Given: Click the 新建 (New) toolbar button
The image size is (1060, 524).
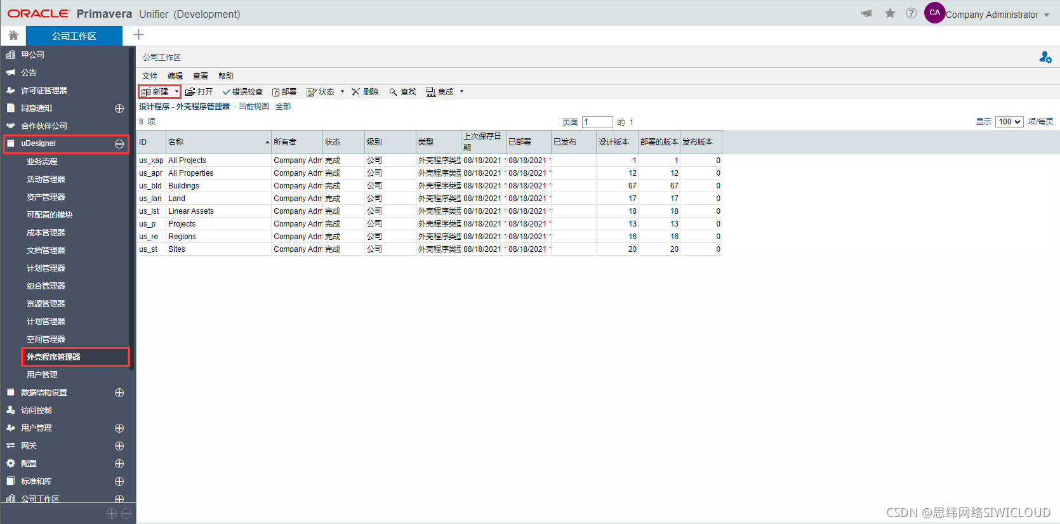Looking at the screenshot, I should [156, 92].
